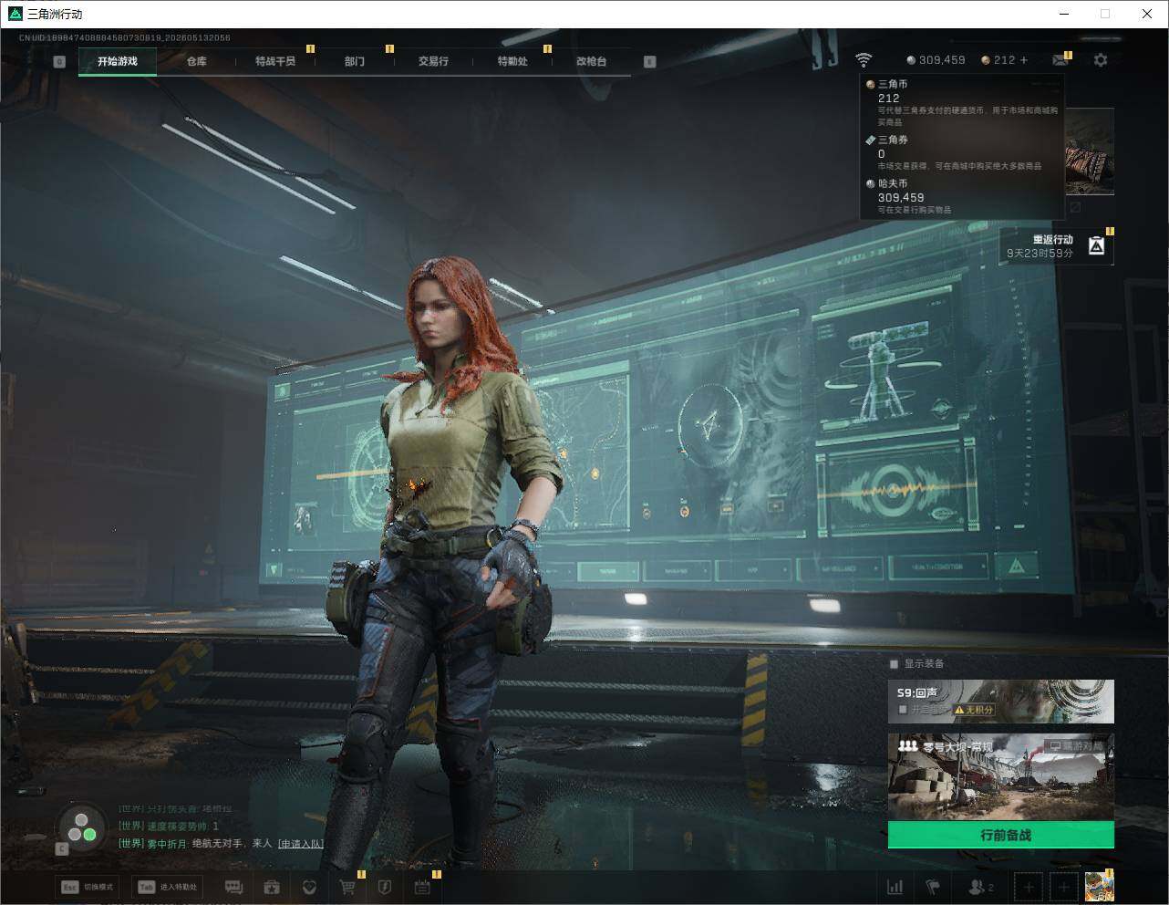This screenshot has height=905, width=1169.
Task: Toggle the 显示装备 checkbox
Action: [894, 663]
